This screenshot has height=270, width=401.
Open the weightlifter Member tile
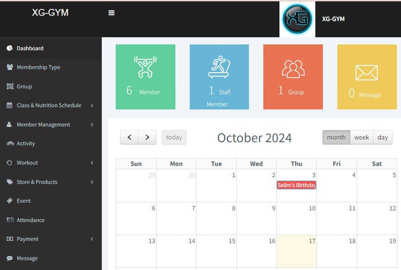[x=145, y=77]
